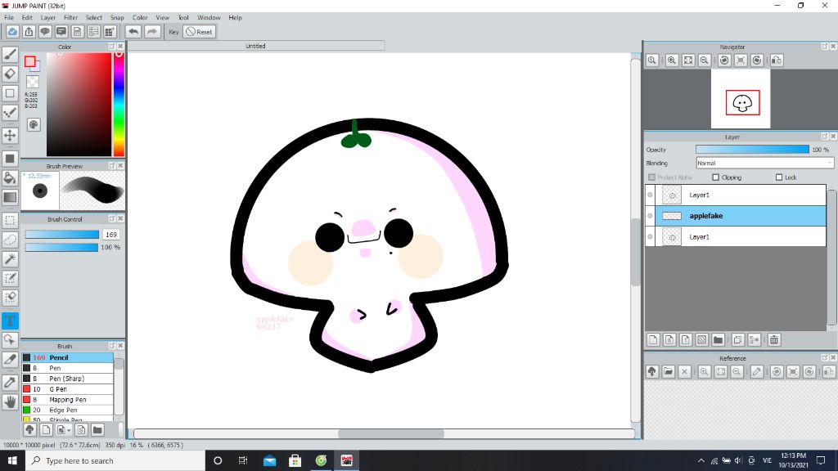
Task: Toggle visibility of Layer1 above applefake
Action: coord(650,195)
